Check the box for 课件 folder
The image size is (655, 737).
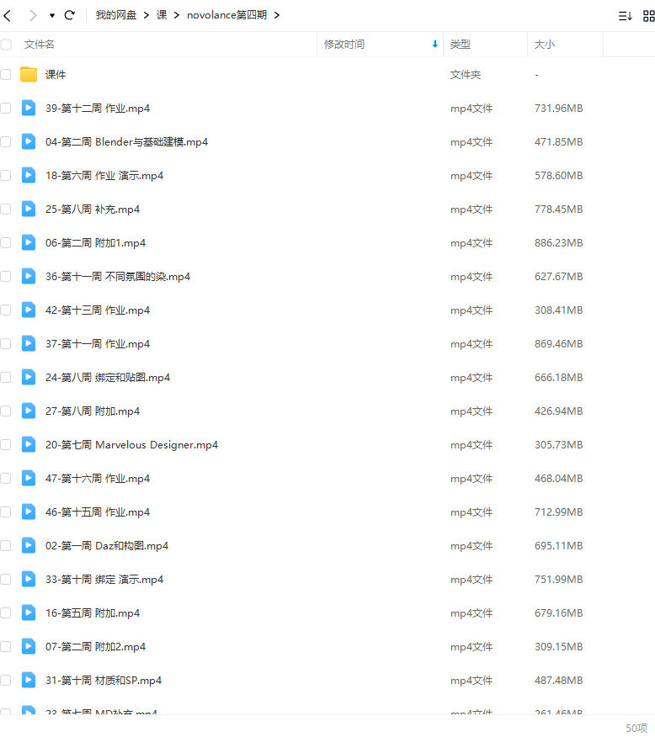click(x=6, y=74)
